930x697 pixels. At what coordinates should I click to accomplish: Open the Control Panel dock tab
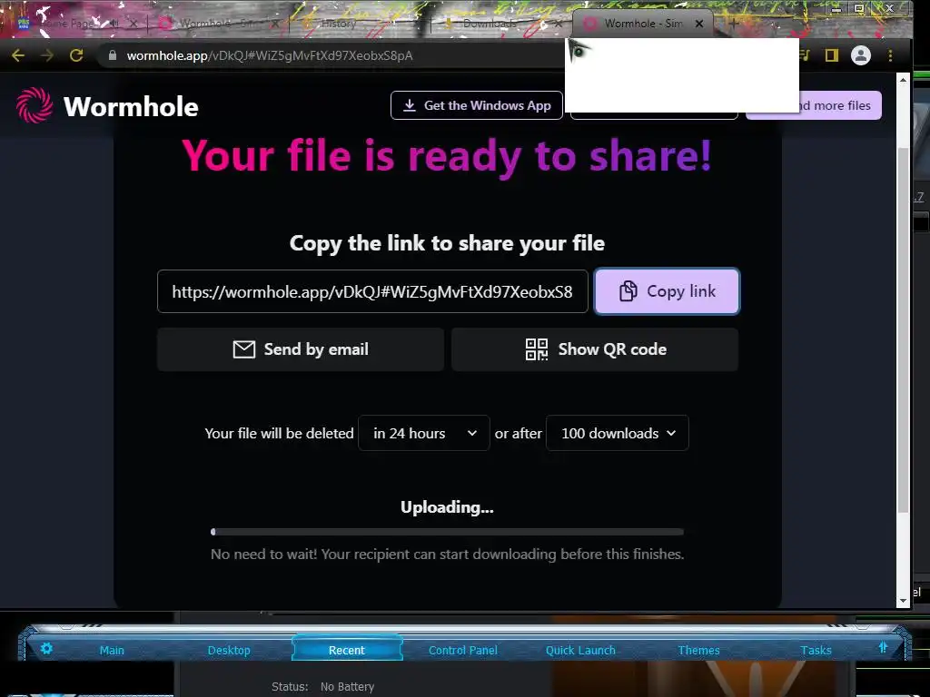[x=463, y=650]
